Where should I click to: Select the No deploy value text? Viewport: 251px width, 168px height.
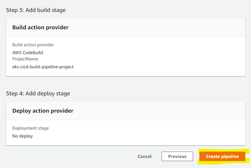pyautogui.click(x=23, y=136)
